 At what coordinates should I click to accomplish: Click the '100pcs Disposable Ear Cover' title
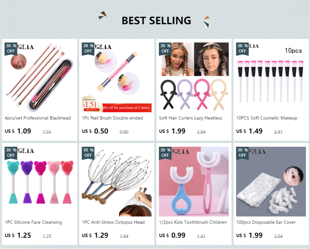266,222
